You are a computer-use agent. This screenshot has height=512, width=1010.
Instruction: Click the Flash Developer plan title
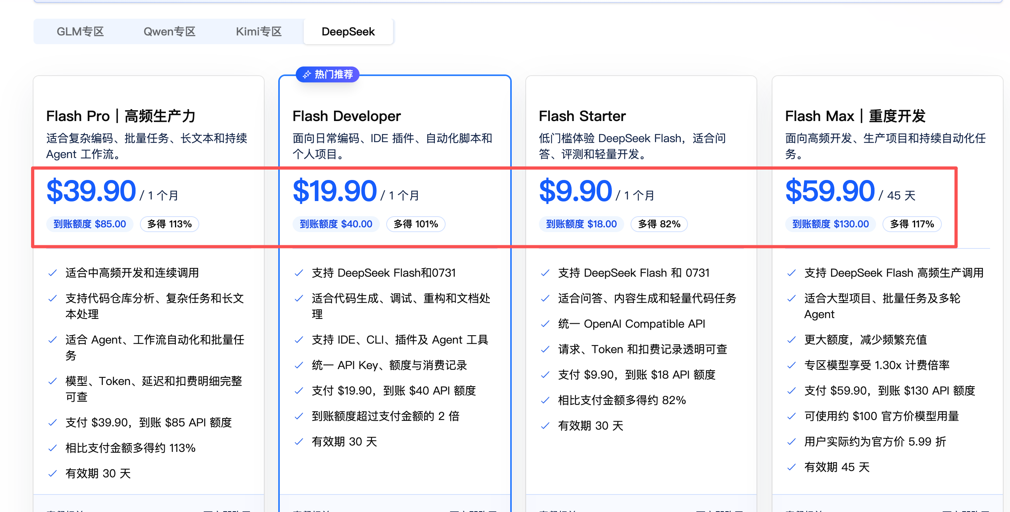346,116
